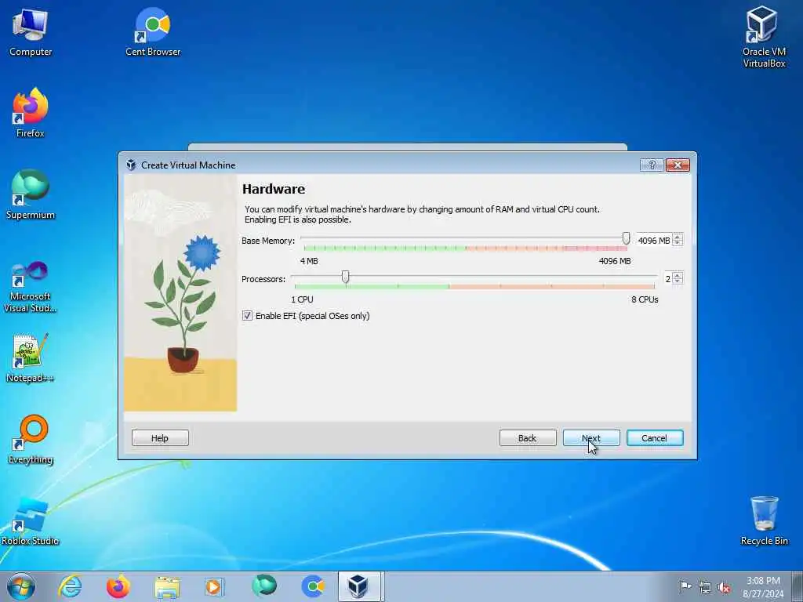803x602 pixels.
Task: Open Supermium from the taskbar
Action: (263, 586)
